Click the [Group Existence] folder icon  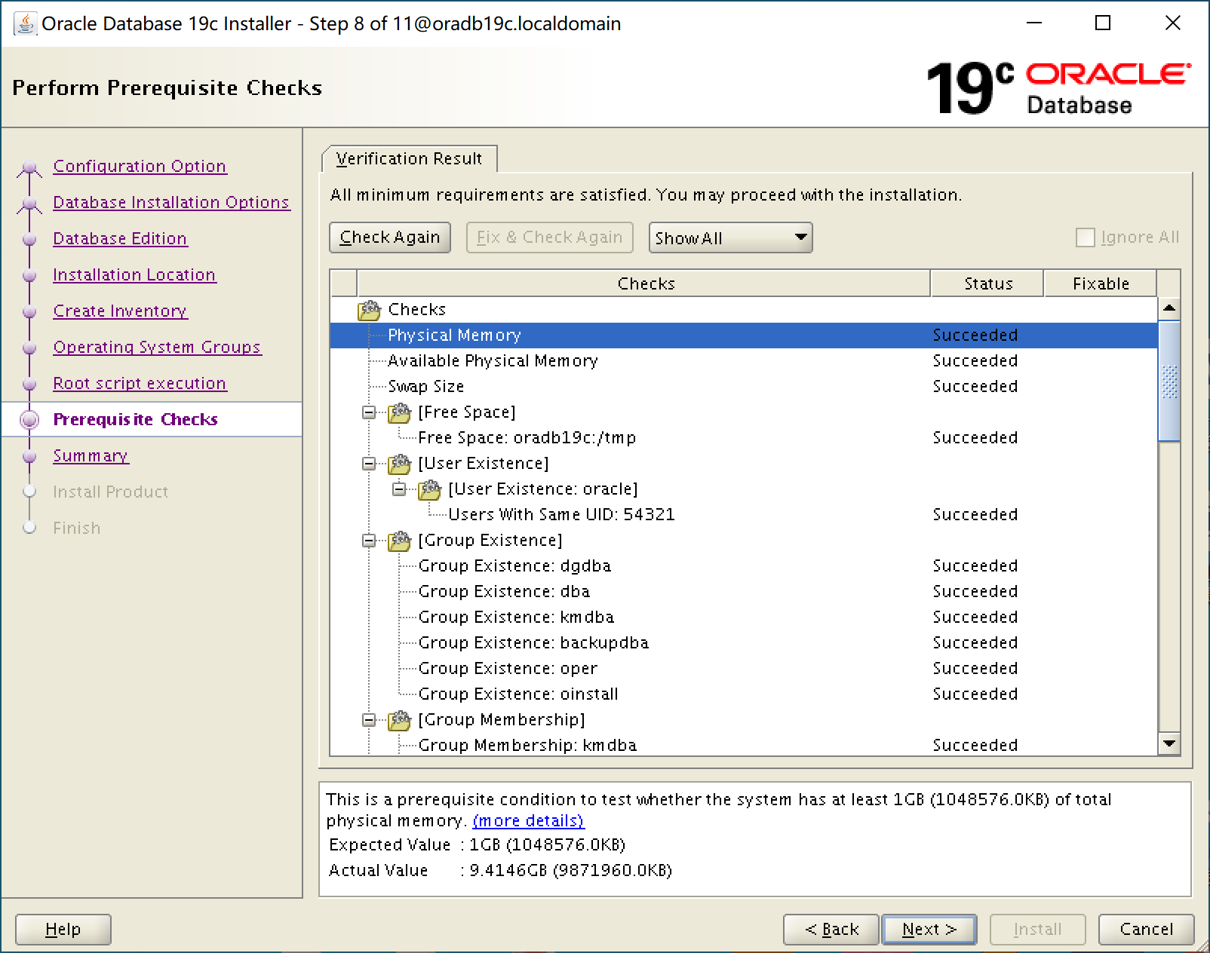[x=399, y=541]
